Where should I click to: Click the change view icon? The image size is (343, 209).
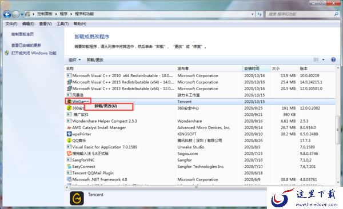click(x=316, y=60)
